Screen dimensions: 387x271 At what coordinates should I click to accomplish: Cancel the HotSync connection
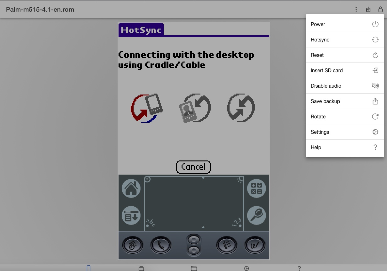tap(193, 167)
